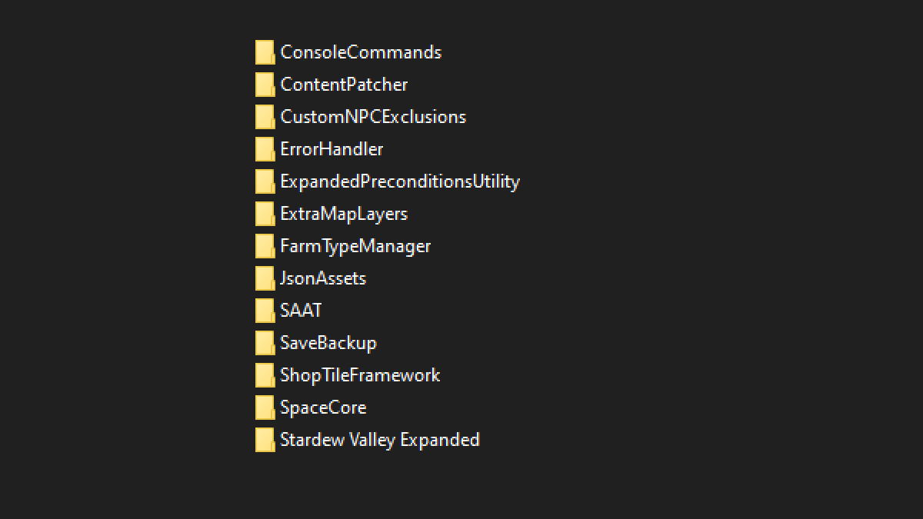Select the FarmTypeManager folder name
The height and width of the screenshot is (519, 923).
(x=355, y=246)
